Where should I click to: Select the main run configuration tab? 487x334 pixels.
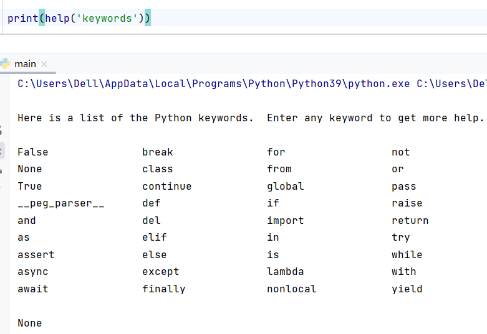(x=25, y=64)
